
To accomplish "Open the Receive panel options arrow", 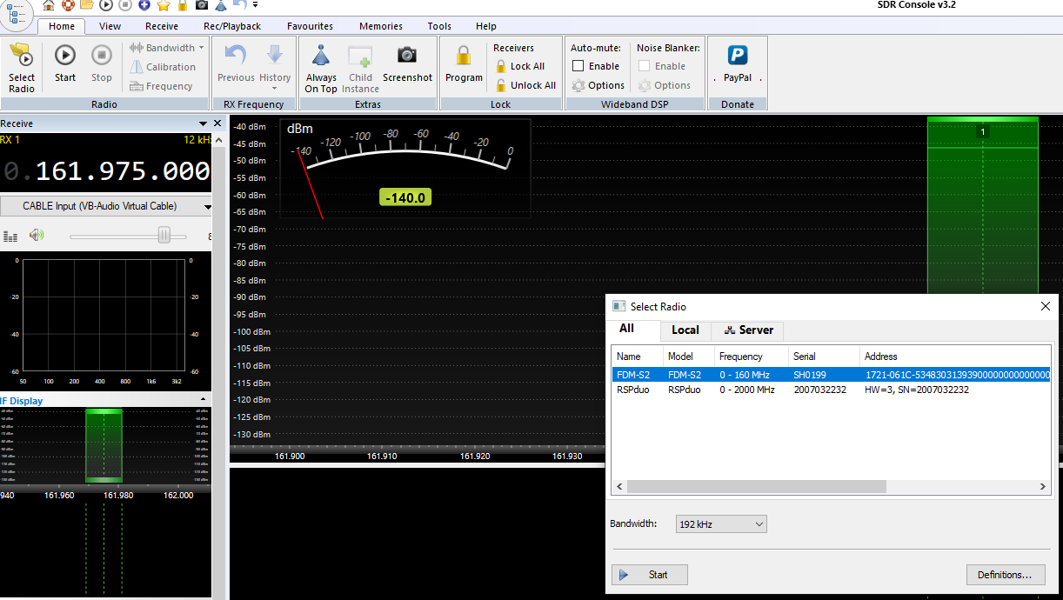I will (204, 123).
